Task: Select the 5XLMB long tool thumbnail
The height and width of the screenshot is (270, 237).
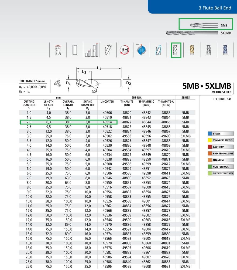Action: point(192,33)
